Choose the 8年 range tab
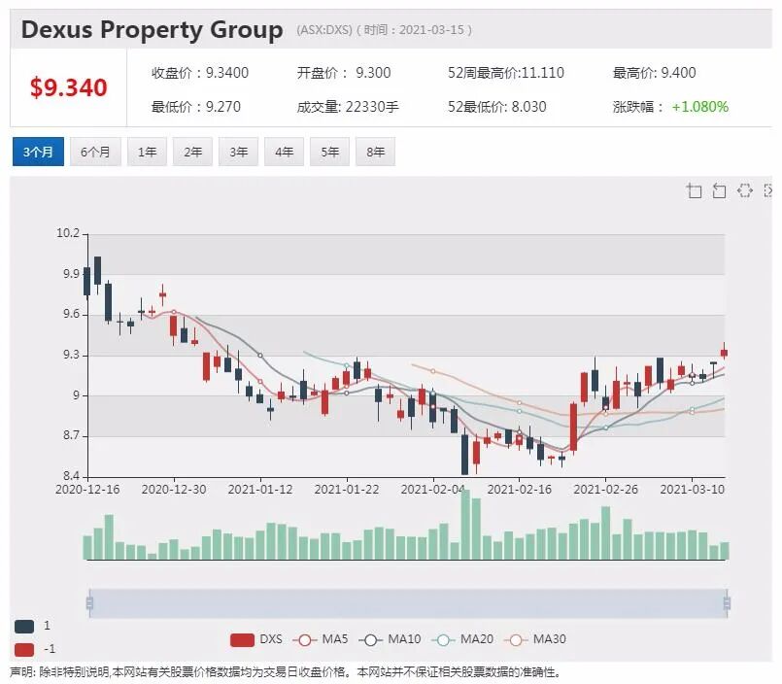Screen dimensions: 782x684 (x=375, y=152)
